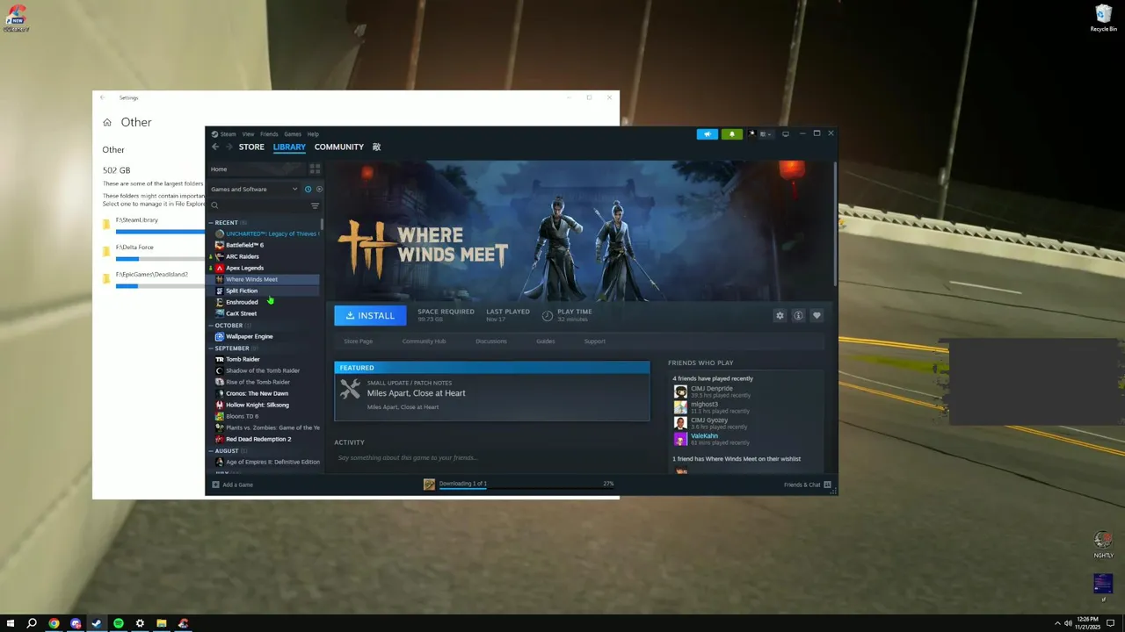Open Games and Software filter dropdown
The height and width of the screenshot is (632, 1125).
tap(253, 189)
